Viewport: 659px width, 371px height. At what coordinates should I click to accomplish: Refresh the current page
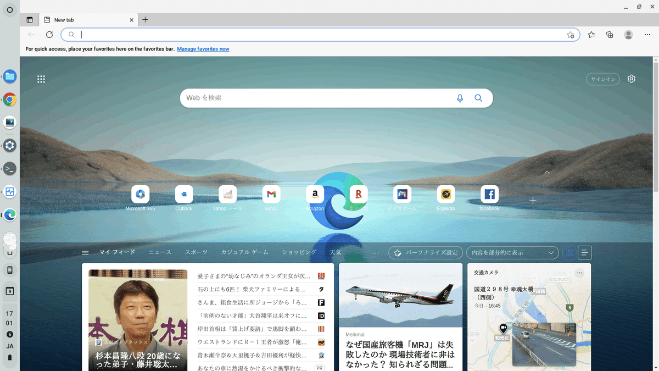pos(49,35)
